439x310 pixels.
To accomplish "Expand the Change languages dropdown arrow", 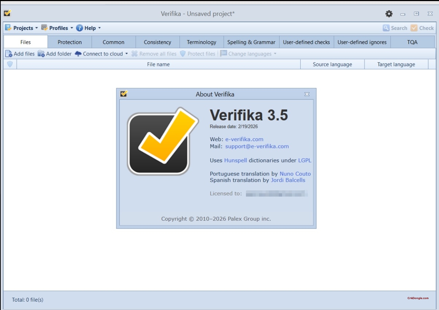I will point(275,54).
